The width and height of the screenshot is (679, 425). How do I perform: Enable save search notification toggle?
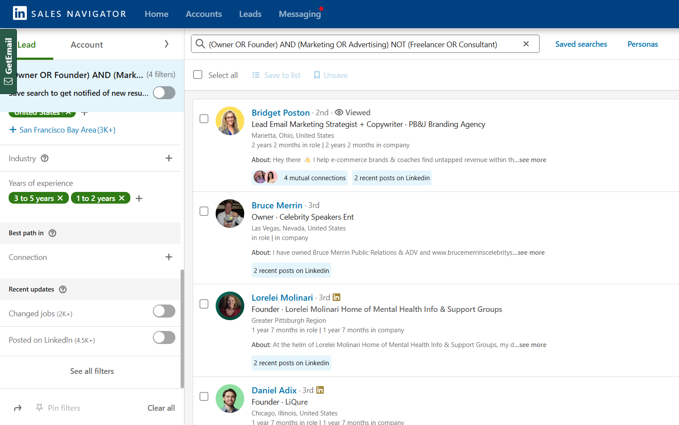click(164, 93)
